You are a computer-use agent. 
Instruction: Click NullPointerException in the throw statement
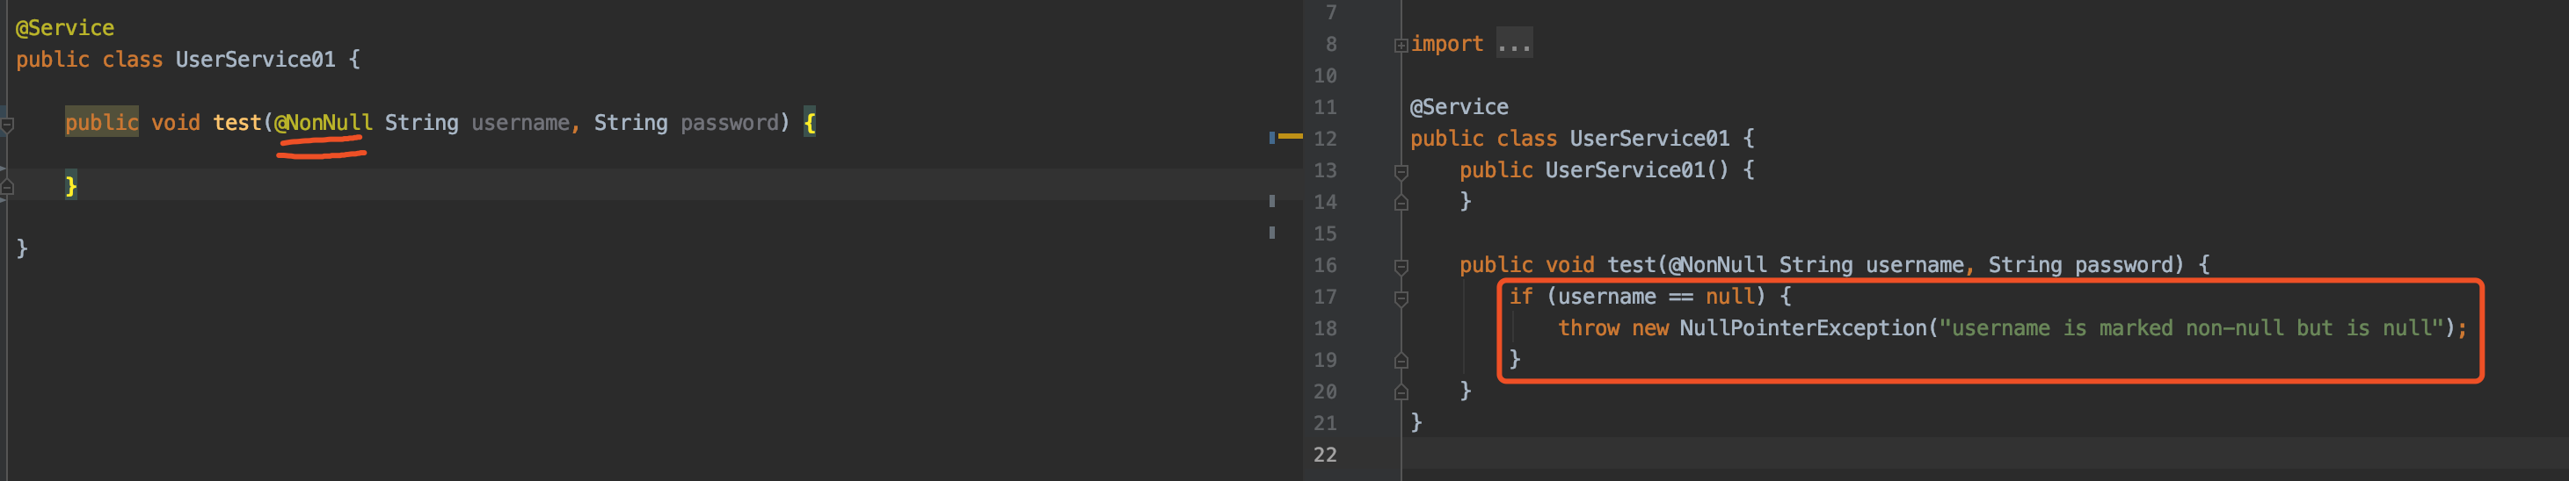tap(1802, 327)
